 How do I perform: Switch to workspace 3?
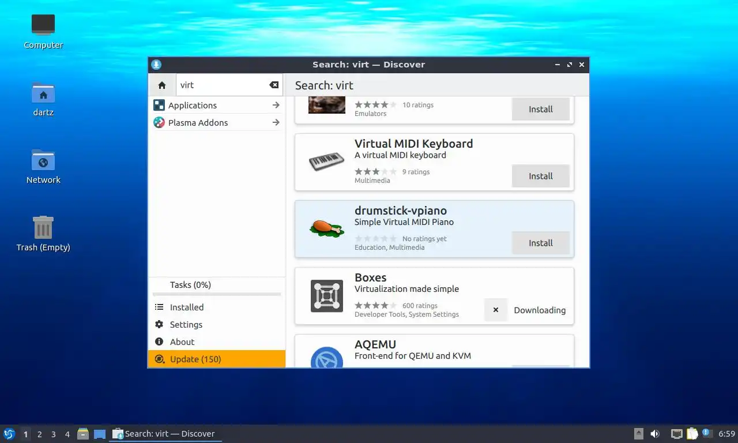54,434
